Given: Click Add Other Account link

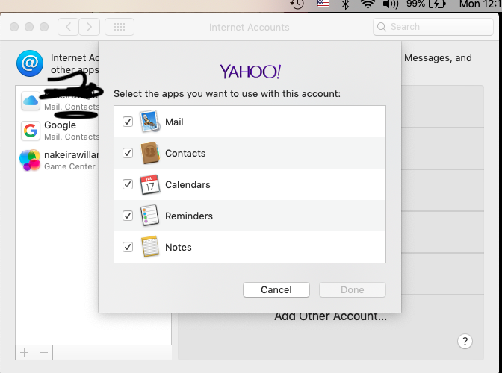Looking at the screenshot, I should click(x=330, y=316).
